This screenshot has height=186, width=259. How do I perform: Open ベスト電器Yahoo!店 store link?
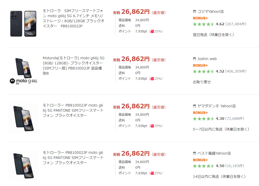pyautogui.click(x=214, y=153)
